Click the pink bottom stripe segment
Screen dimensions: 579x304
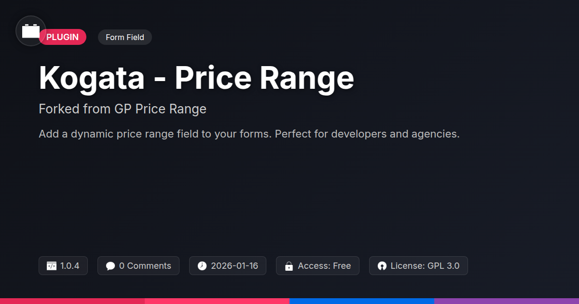tap(217, 301)
